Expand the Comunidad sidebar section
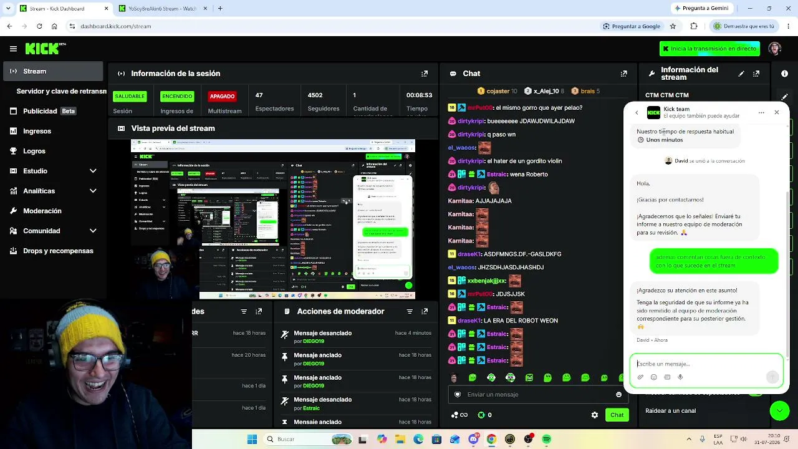798x449 pixels. tap(93, 231)
